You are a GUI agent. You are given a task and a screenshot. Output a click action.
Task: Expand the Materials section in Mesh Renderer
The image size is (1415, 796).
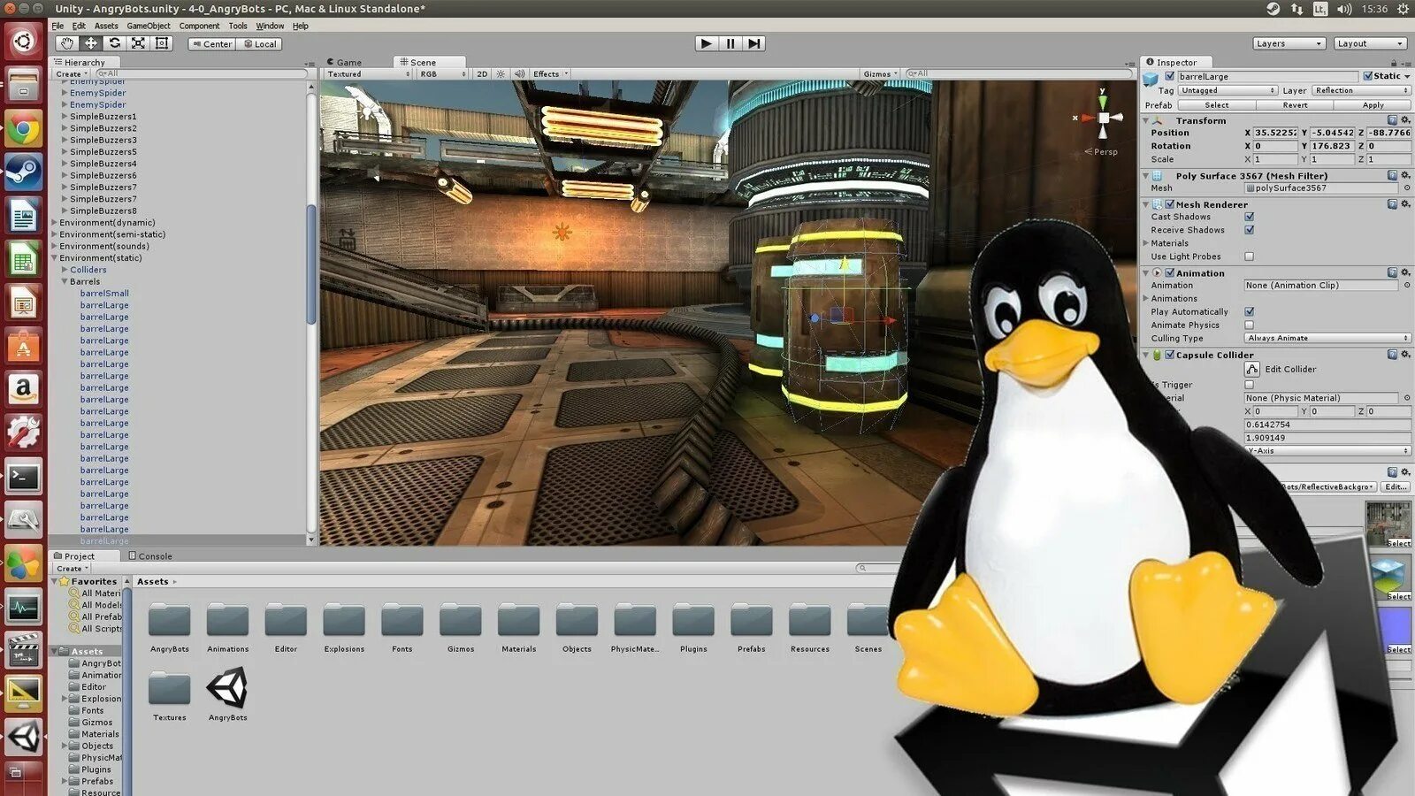coord(1146,243)
